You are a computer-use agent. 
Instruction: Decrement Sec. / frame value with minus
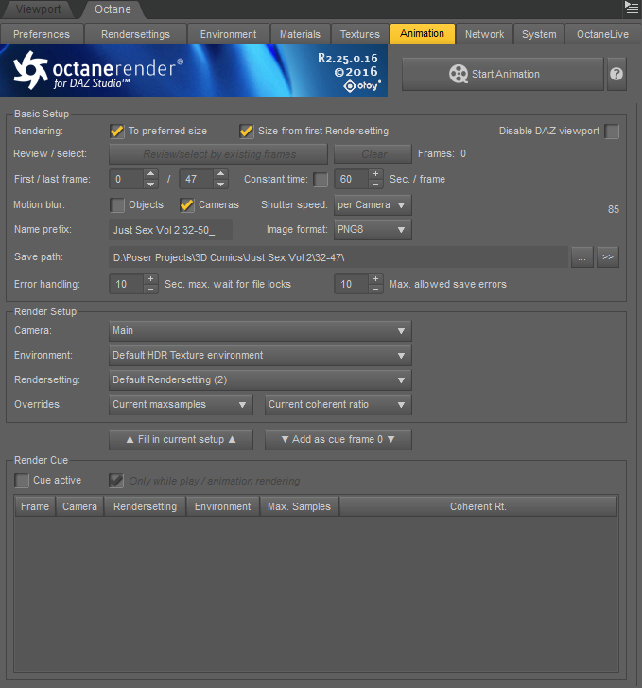(x=375, y=185)
